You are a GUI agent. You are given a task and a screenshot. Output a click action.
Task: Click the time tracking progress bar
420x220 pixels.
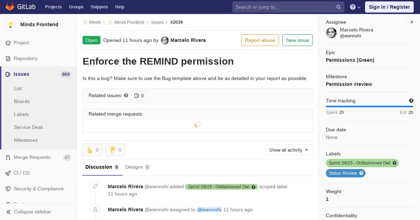tap(369, 107)
